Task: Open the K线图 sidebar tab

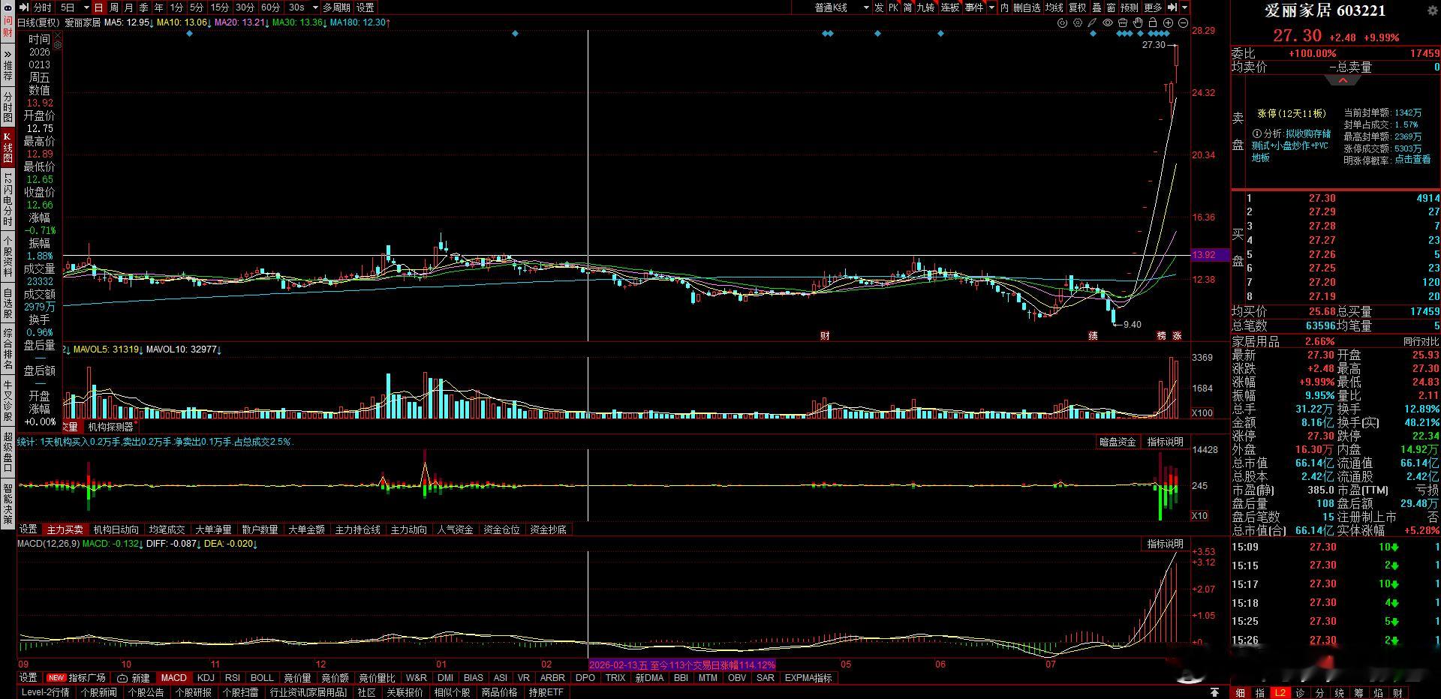Action: tap(8, 148)
